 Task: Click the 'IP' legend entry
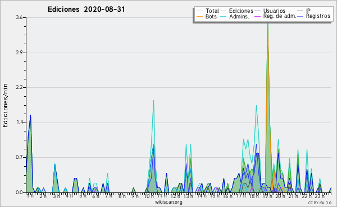tap(308, 11)
